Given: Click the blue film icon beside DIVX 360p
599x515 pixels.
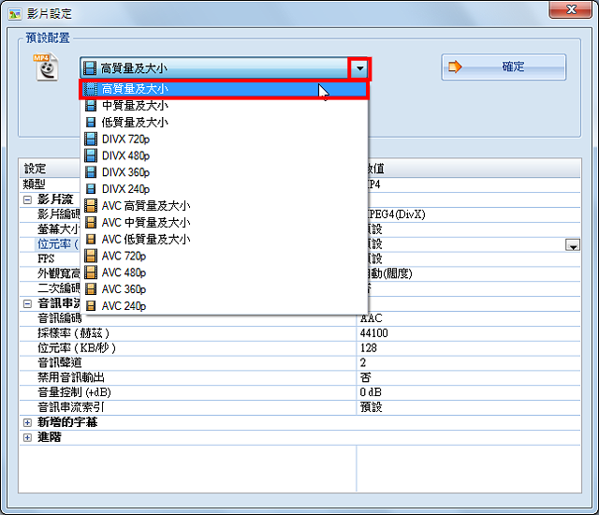Looking at the screenshot, I should coord(91,172).
